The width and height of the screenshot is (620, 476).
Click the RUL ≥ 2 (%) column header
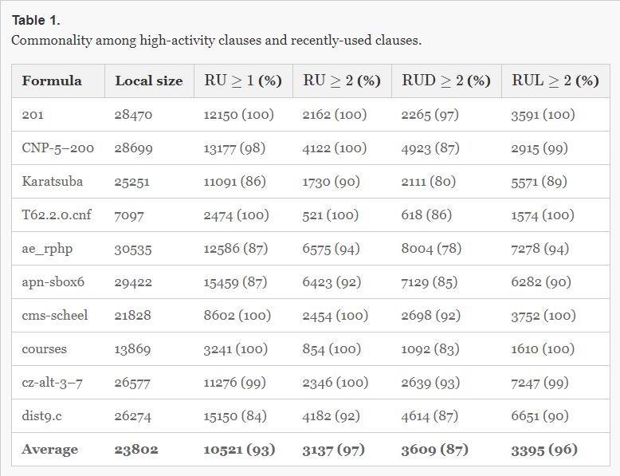(x=555, y=81)
